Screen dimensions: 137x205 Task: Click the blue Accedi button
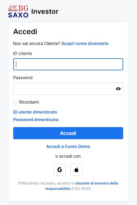pos(68,133)
